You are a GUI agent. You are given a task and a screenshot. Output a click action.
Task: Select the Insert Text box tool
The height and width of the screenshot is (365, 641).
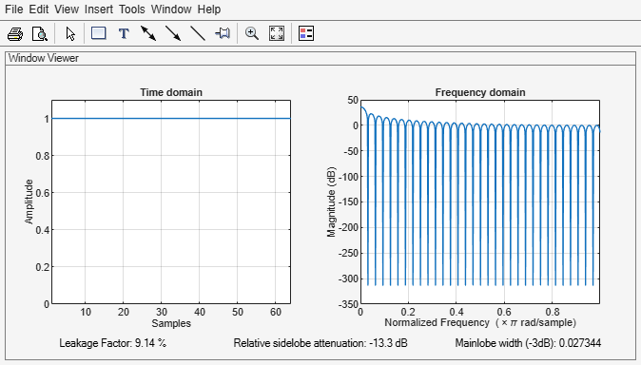(124, 33)
